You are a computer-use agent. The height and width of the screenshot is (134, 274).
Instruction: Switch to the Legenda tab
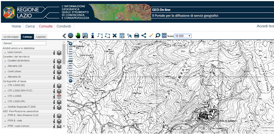(x=41, y=37)
